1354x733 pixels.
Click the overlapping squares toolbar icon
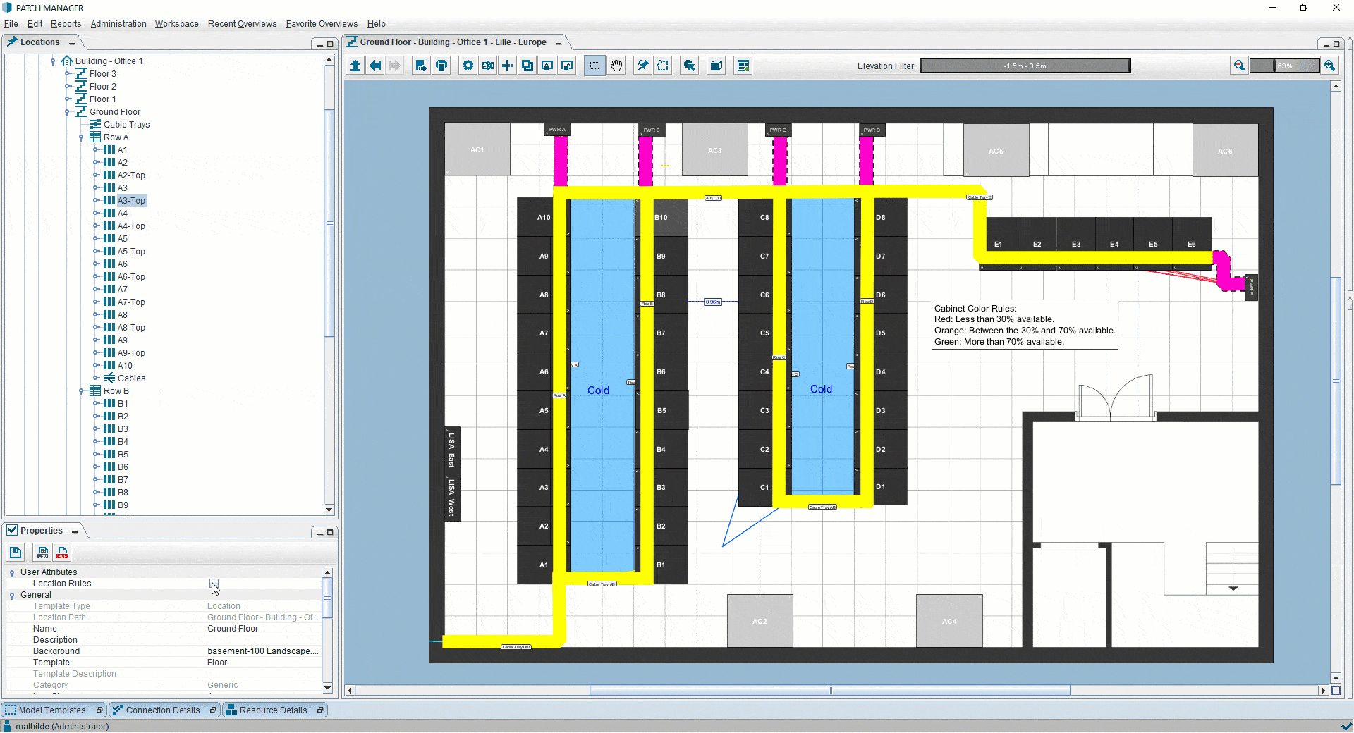(x=527, y=66)
